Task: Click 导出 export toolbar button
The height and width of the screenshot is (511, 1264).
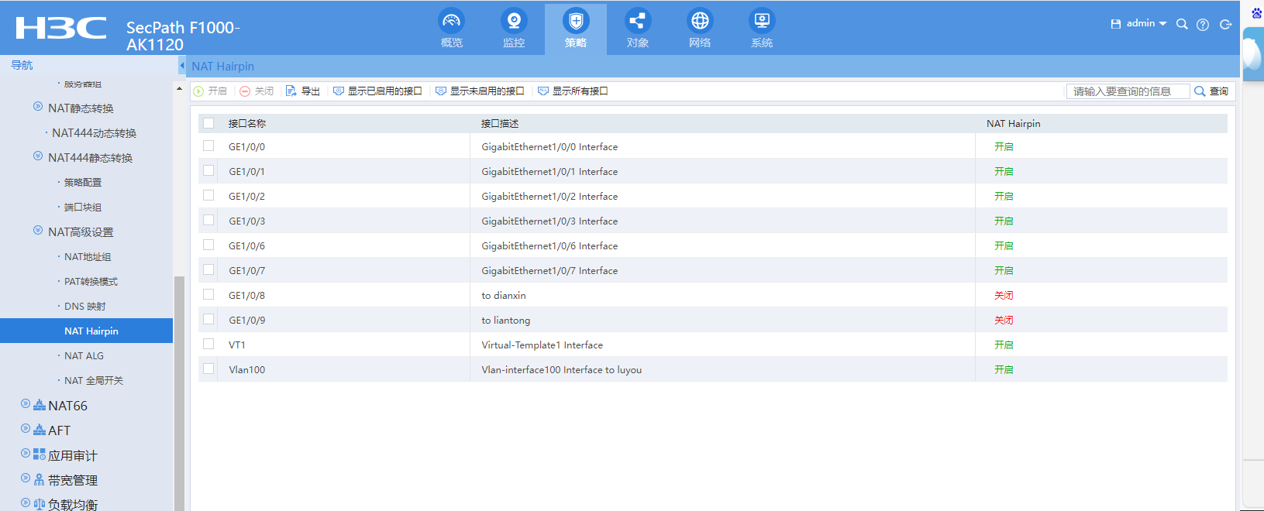Action: tap(303, 91)
